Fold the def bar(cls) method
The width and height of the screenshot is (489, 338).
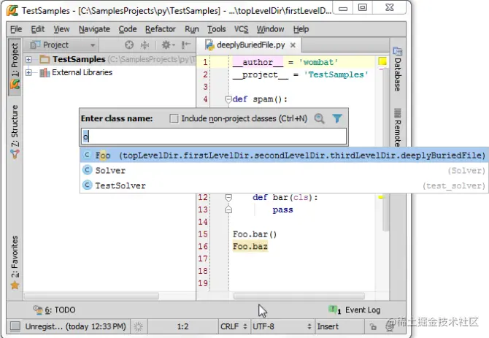(x=228, y=198)
